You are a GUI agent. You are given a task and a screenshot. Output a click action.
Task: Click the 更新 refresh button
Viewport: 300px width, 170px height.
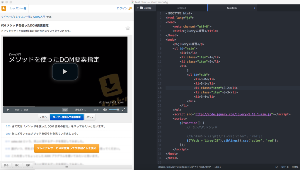[x=28, y=165]
